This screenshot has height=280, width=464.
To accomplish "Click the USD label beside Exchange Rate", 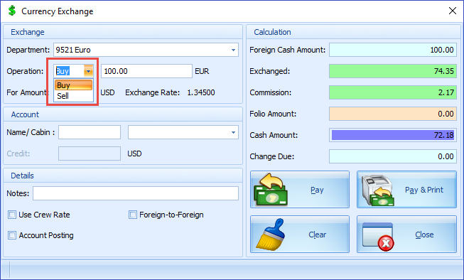I will click(107, 92).
